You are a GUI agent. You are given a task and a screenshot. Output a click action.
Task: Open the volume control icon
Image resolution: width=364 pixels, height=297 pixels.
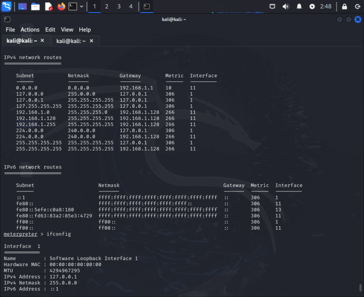(286, 7)
